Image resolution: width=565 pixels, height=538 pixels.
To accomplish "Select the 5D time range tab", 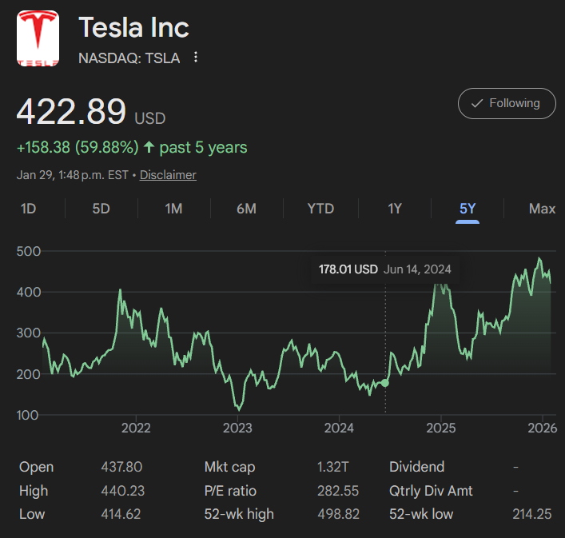I will [x=101, y=209].
